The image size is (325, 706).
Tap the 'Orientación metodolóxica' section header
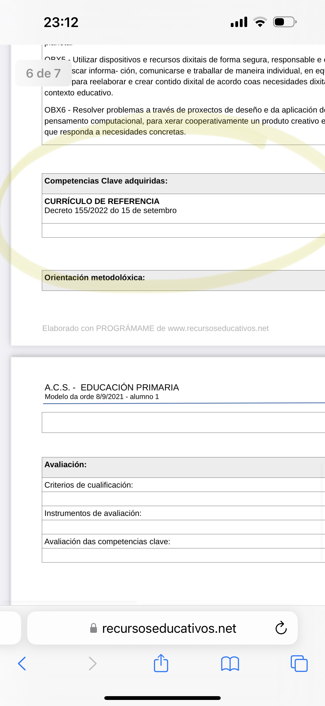pos(95,278)
